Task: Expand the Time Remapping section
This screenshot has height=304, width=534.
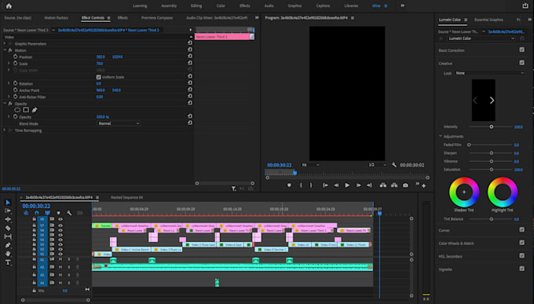Action: point(5,130)
